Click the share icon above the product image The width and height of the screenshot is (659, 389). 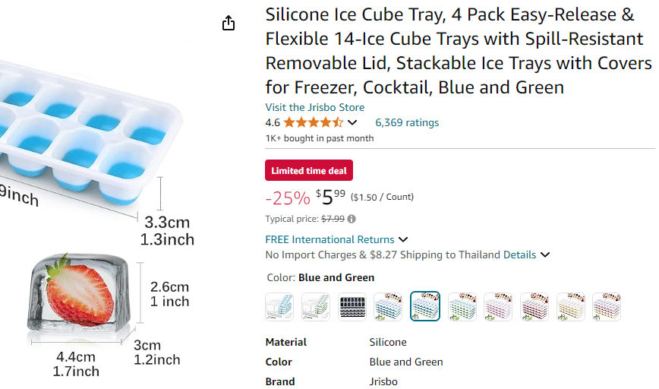(229, 24)
